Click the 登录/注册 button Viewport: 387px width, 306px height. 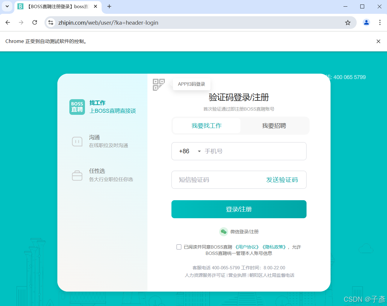pyautogui.click(x=239, y=209)
